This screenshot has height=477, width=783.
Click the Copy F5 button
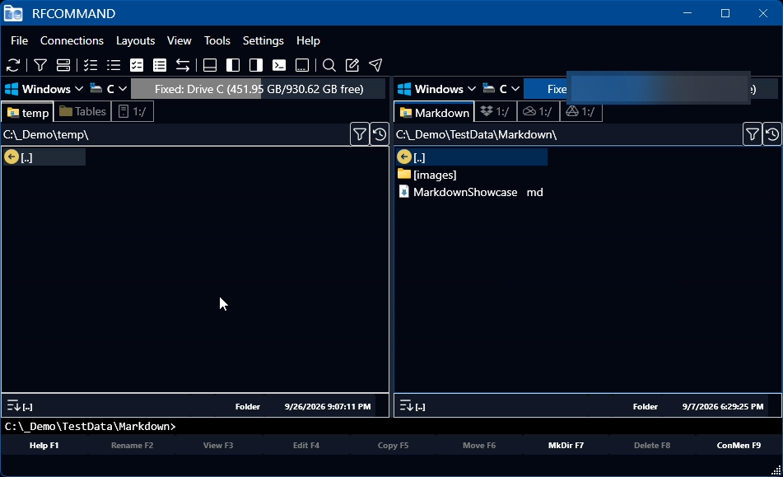click(393, 445)
